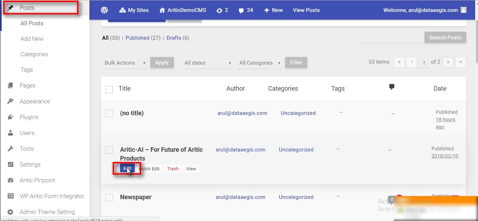Viewport: 478px width, 221px height.
Task: Click the WordPress logo icon
Action: click(x=104, y=10)
